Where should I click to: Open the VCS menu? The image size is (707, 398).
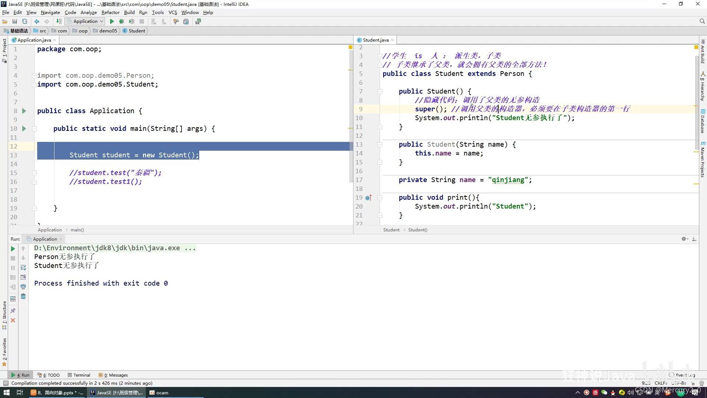173,12
